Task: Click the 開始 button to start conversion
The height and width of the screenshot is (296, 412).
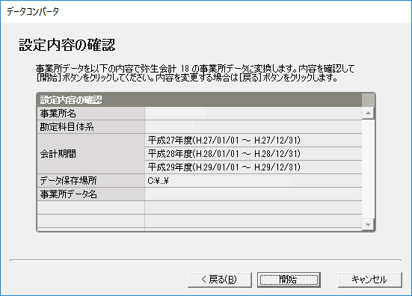Action: [289, 280]
